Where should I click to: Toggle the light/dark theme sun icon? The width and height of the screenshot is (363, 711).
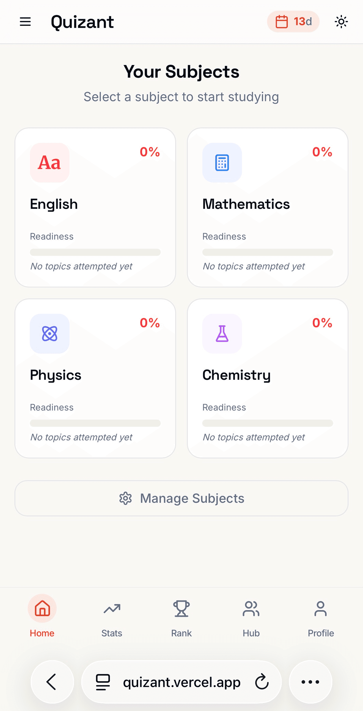(x=341, y=22)
